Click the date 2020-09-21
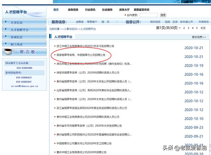This screenshot has height=155, width=211. pyautogui.click(x=194, y=136)
